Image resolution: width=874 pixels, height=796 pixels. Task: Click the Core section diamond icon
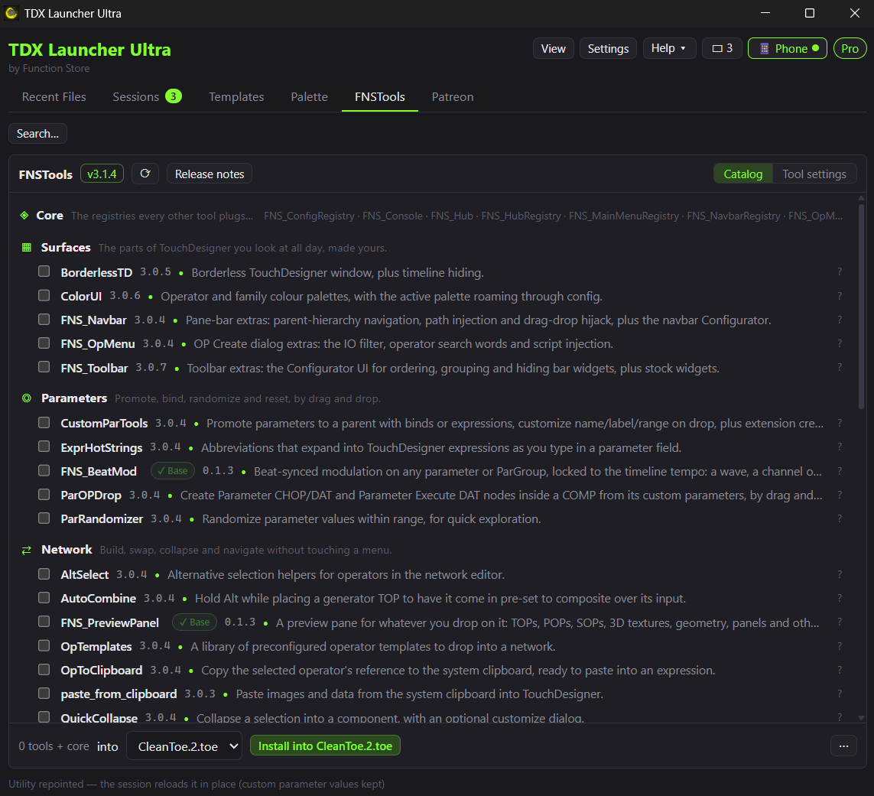(x=24, y=215)
